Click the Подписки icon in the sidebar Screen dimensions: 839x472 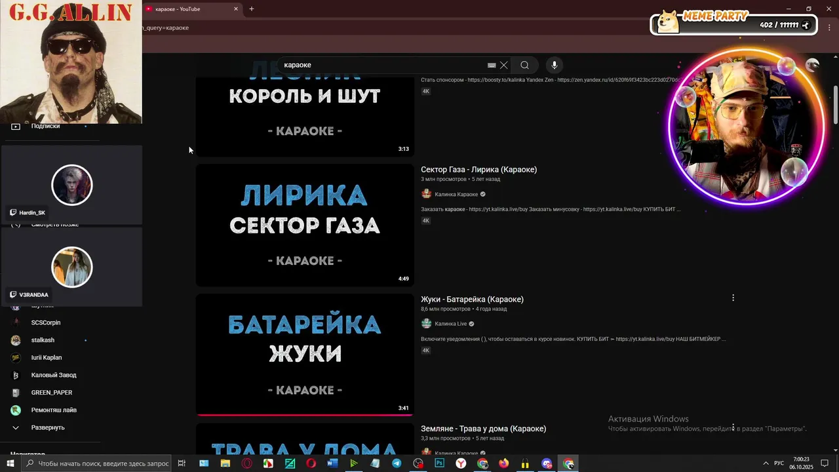[x=16, y=126]
